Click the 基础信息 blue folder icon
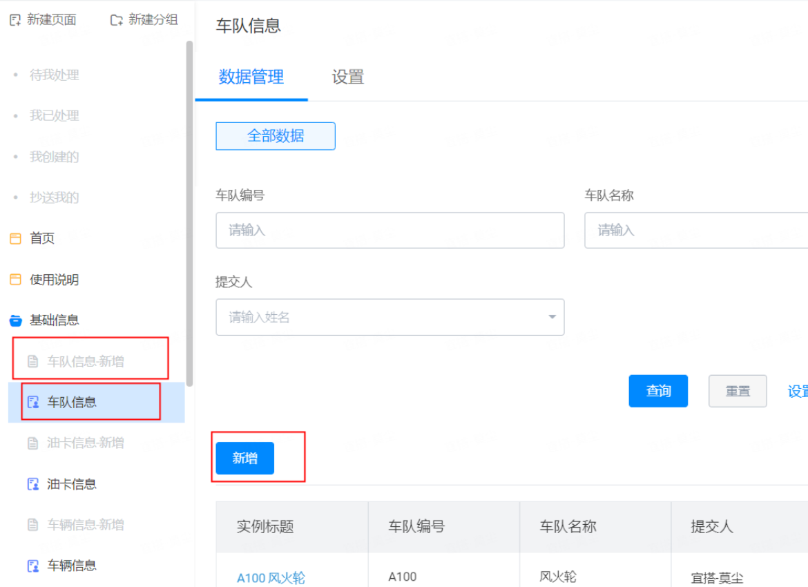 (15, 320)
